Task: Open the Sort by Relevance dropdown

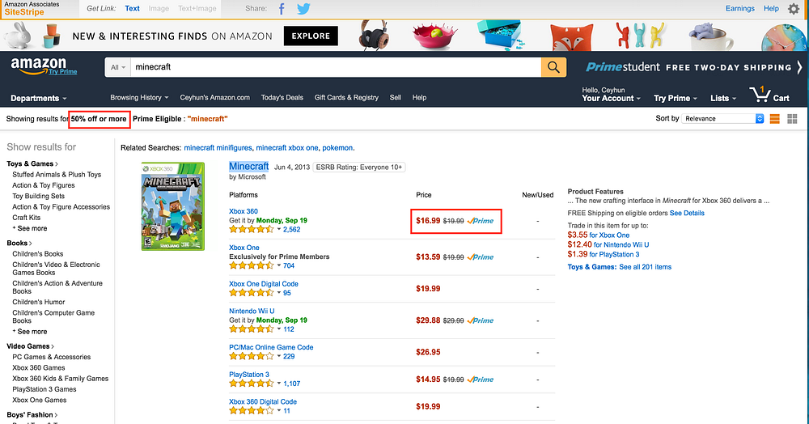Action: (x=722, y=119)
